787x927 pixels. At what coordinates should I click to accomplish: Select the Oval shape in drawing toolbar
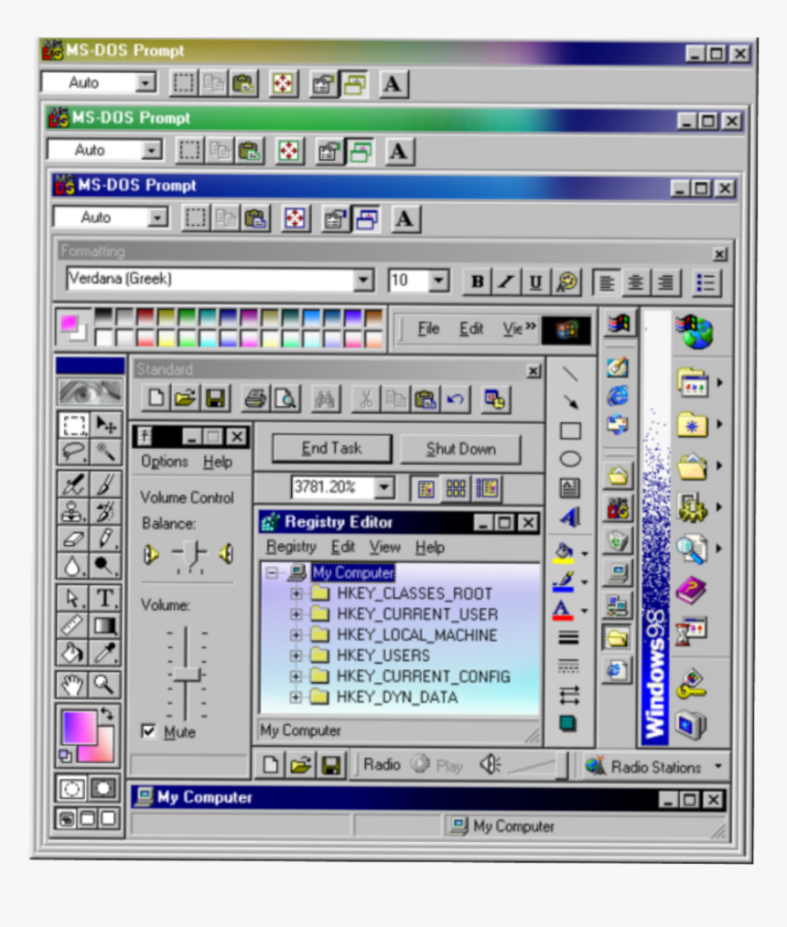coord(570,459)
